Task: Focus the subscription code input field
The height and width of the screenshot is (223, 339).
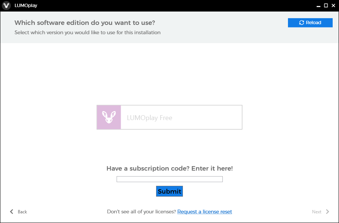Action: point(169,179)
